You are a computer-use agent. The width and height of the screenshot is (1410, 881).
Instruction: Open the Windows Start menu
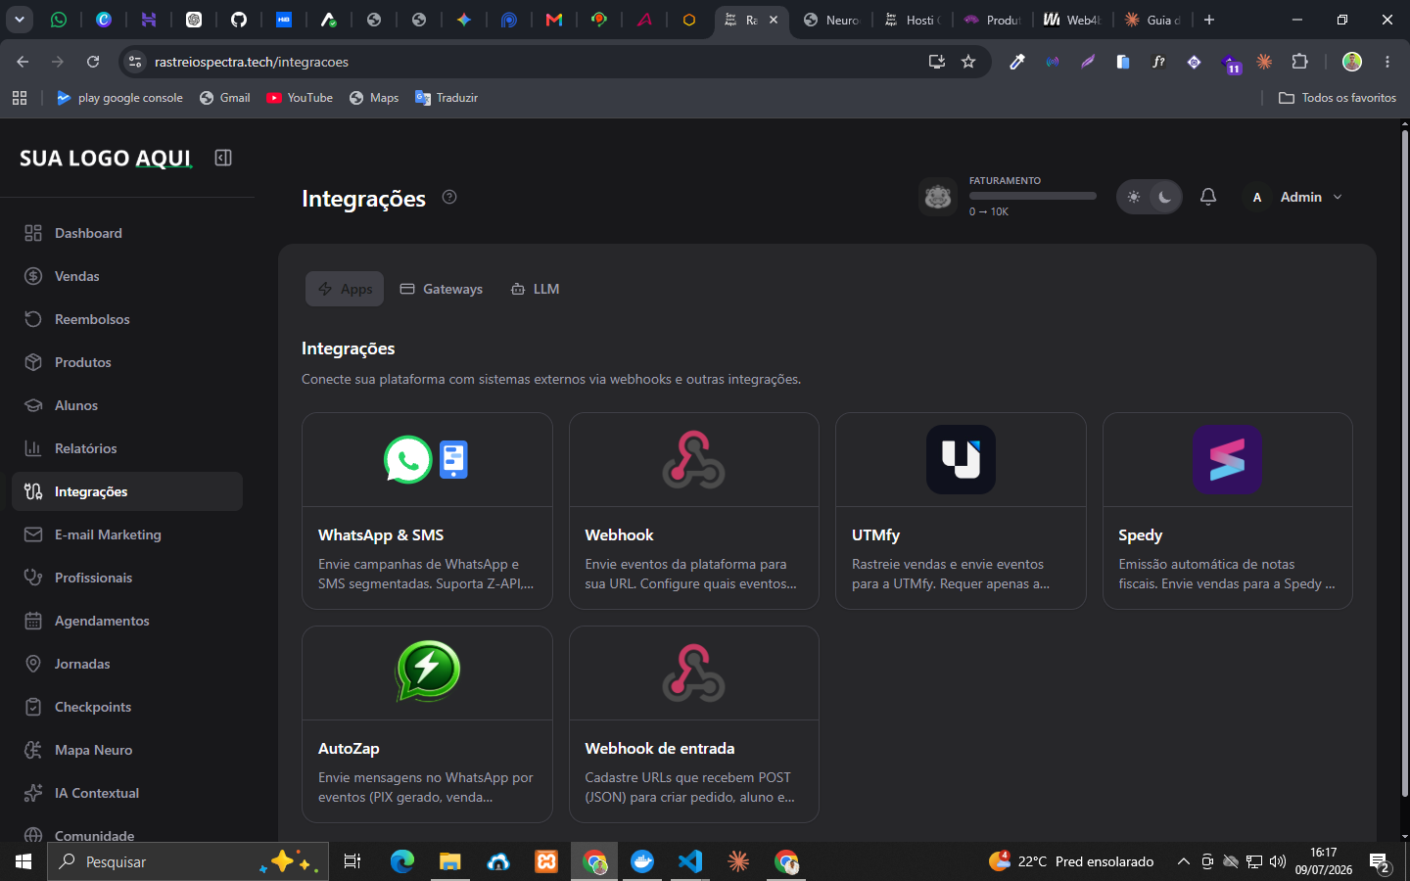click(x=23, y=861)
